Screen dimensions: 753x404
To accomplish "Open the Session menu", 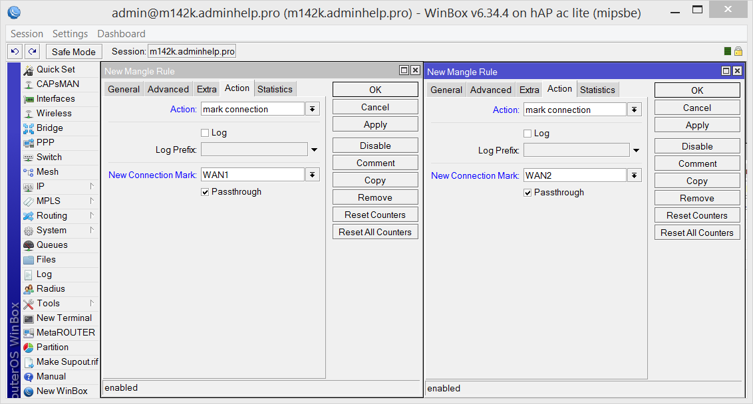I will point(27,34).
